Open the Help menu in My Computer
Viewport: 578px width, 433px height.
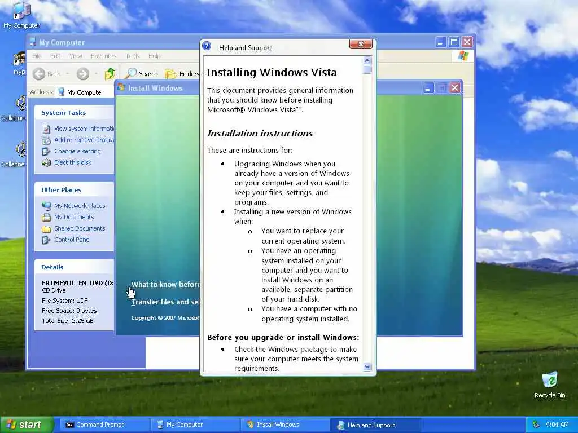tap(155, 56)
